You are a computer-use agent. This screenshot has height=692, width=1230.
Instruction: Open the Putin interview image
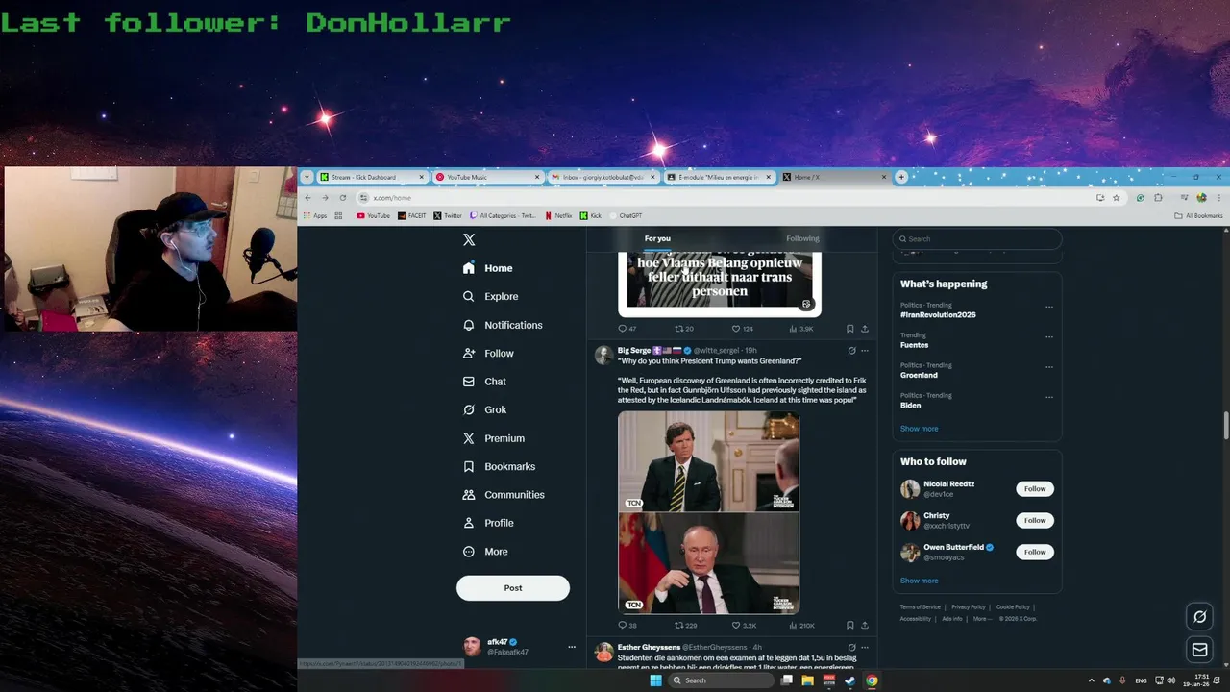point(708,563)
